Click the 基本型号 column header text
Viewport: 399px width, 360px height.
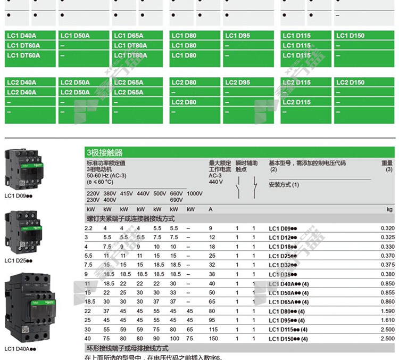[x=307, y=163]
